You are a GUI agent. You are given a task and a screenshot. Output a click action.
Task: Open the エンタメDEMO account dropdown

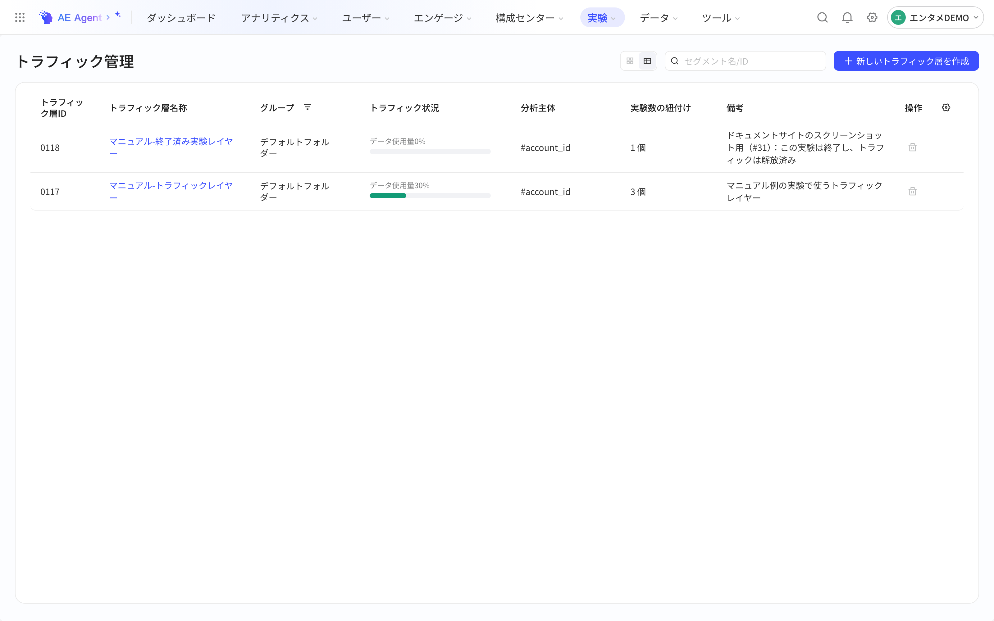(935, 18)
